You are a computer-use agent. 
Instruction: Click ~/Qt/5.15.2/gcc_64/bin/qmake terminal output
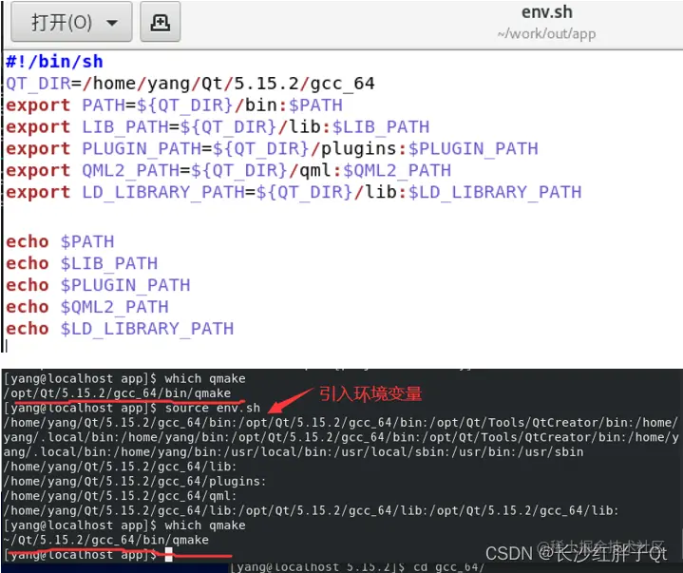(105, 540)
